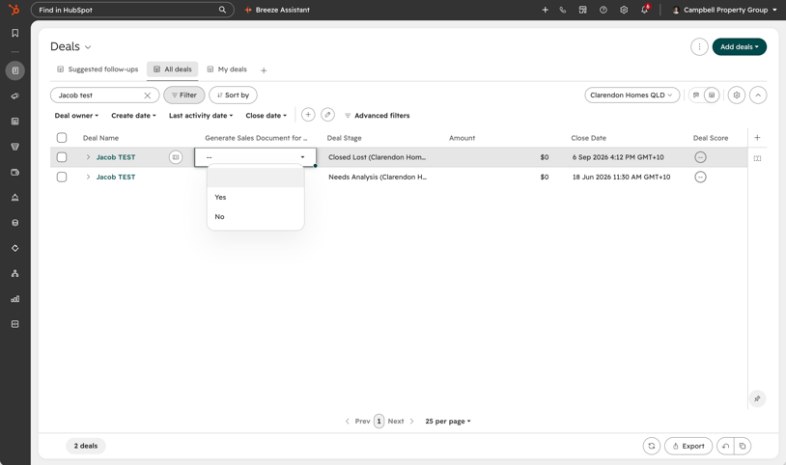Viewport: 786px width, 465px height.
Task: Open table settings gear icon
Action: 737,96
